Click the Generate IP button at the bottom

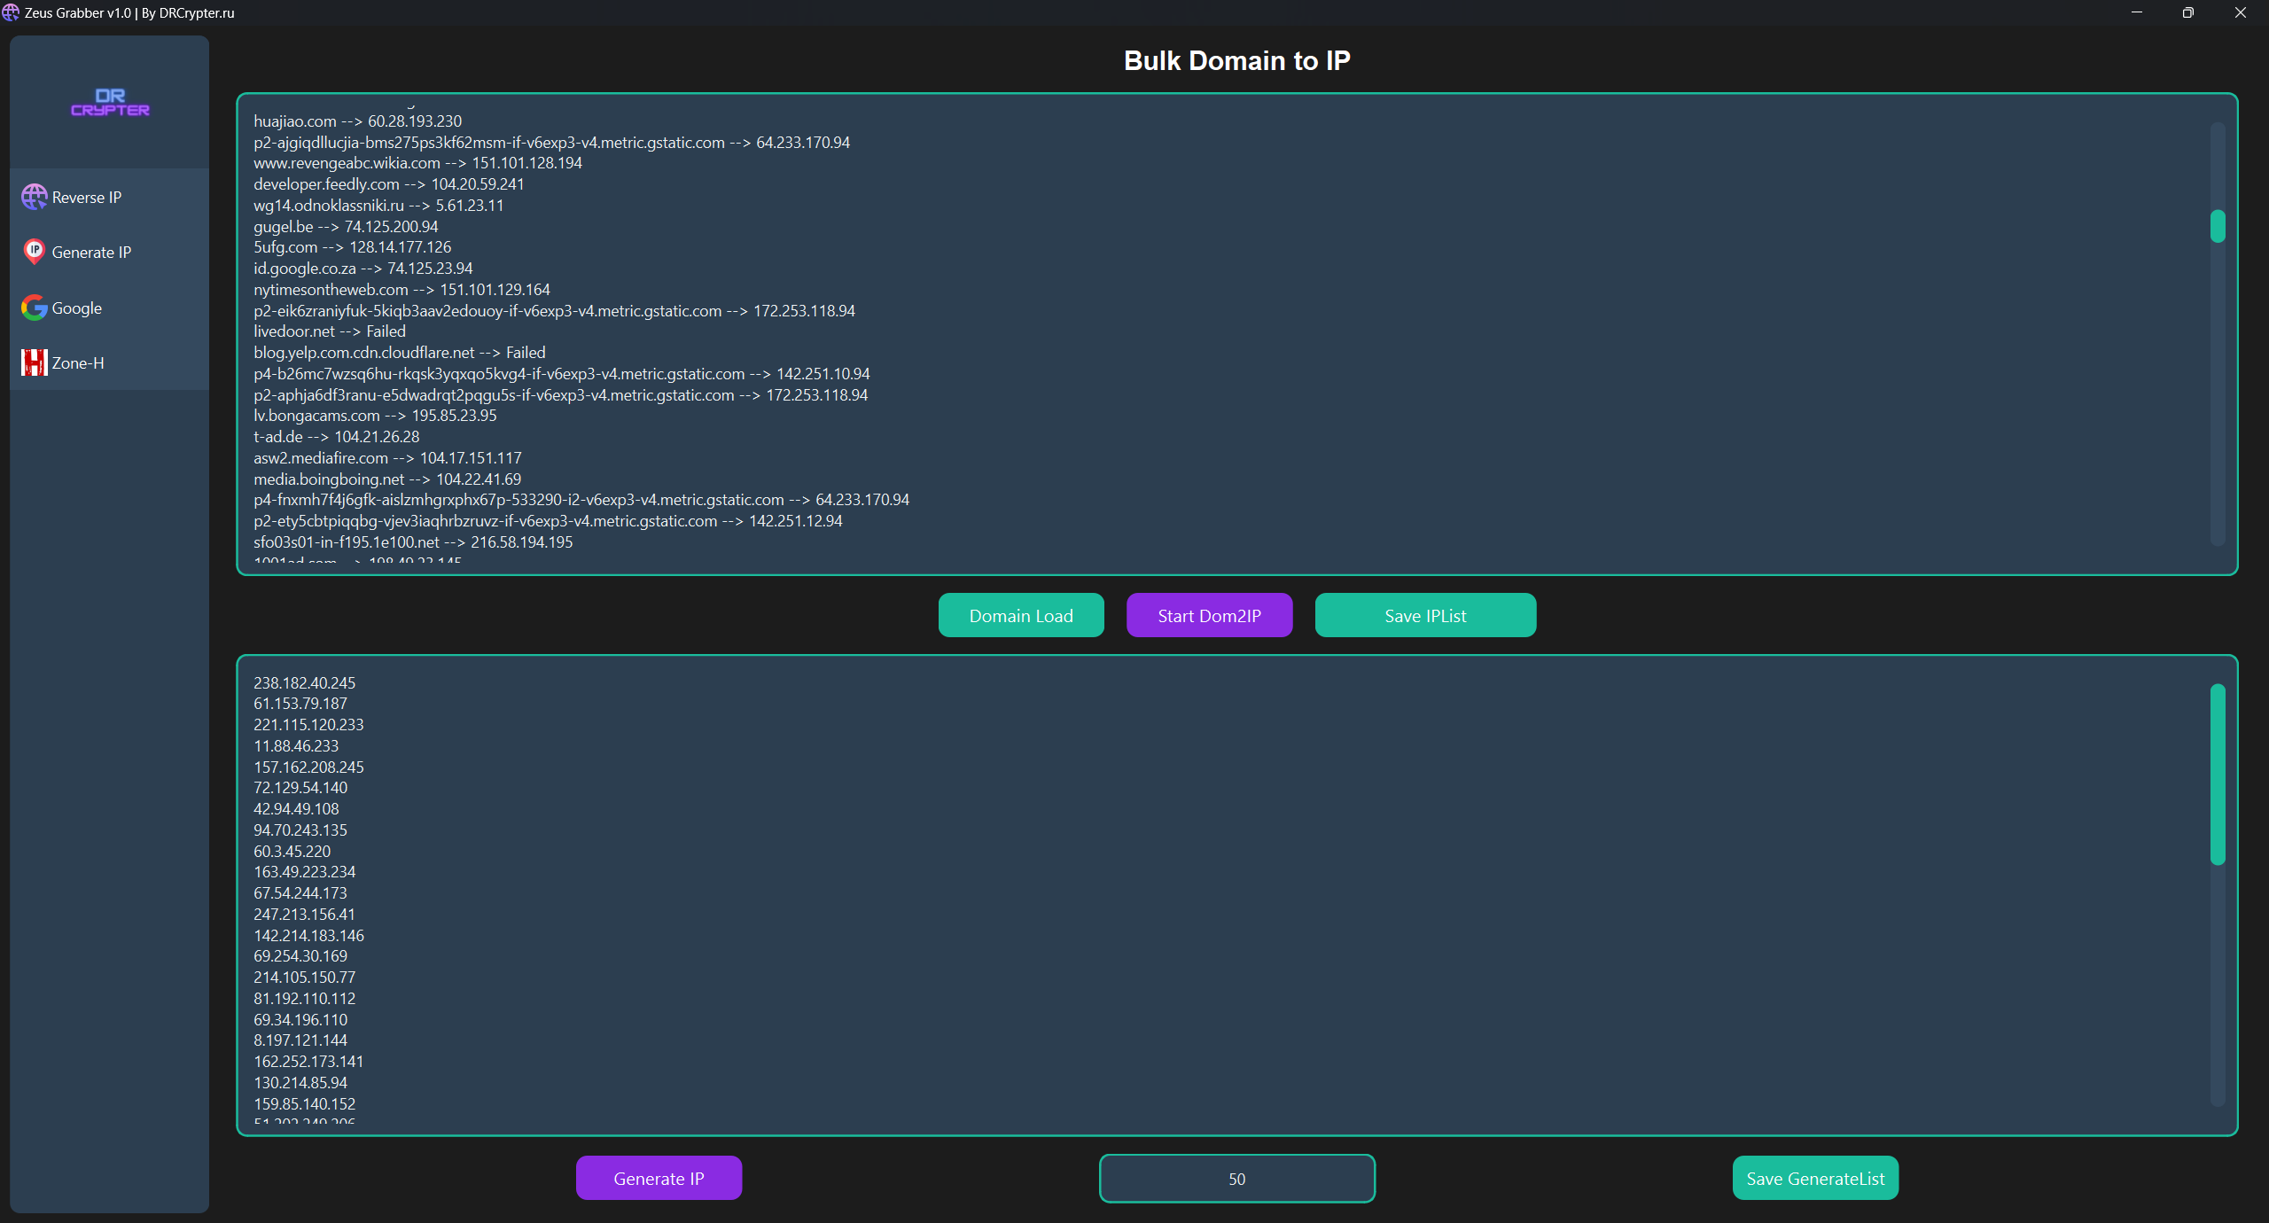pos(659,1178)
